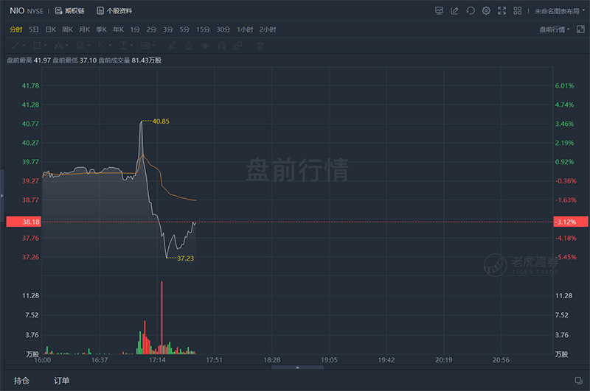The image size is (590, 391).
Task: Select the wave pattern drawing tool
Action: pyautogui.click(x=58, y=46)
